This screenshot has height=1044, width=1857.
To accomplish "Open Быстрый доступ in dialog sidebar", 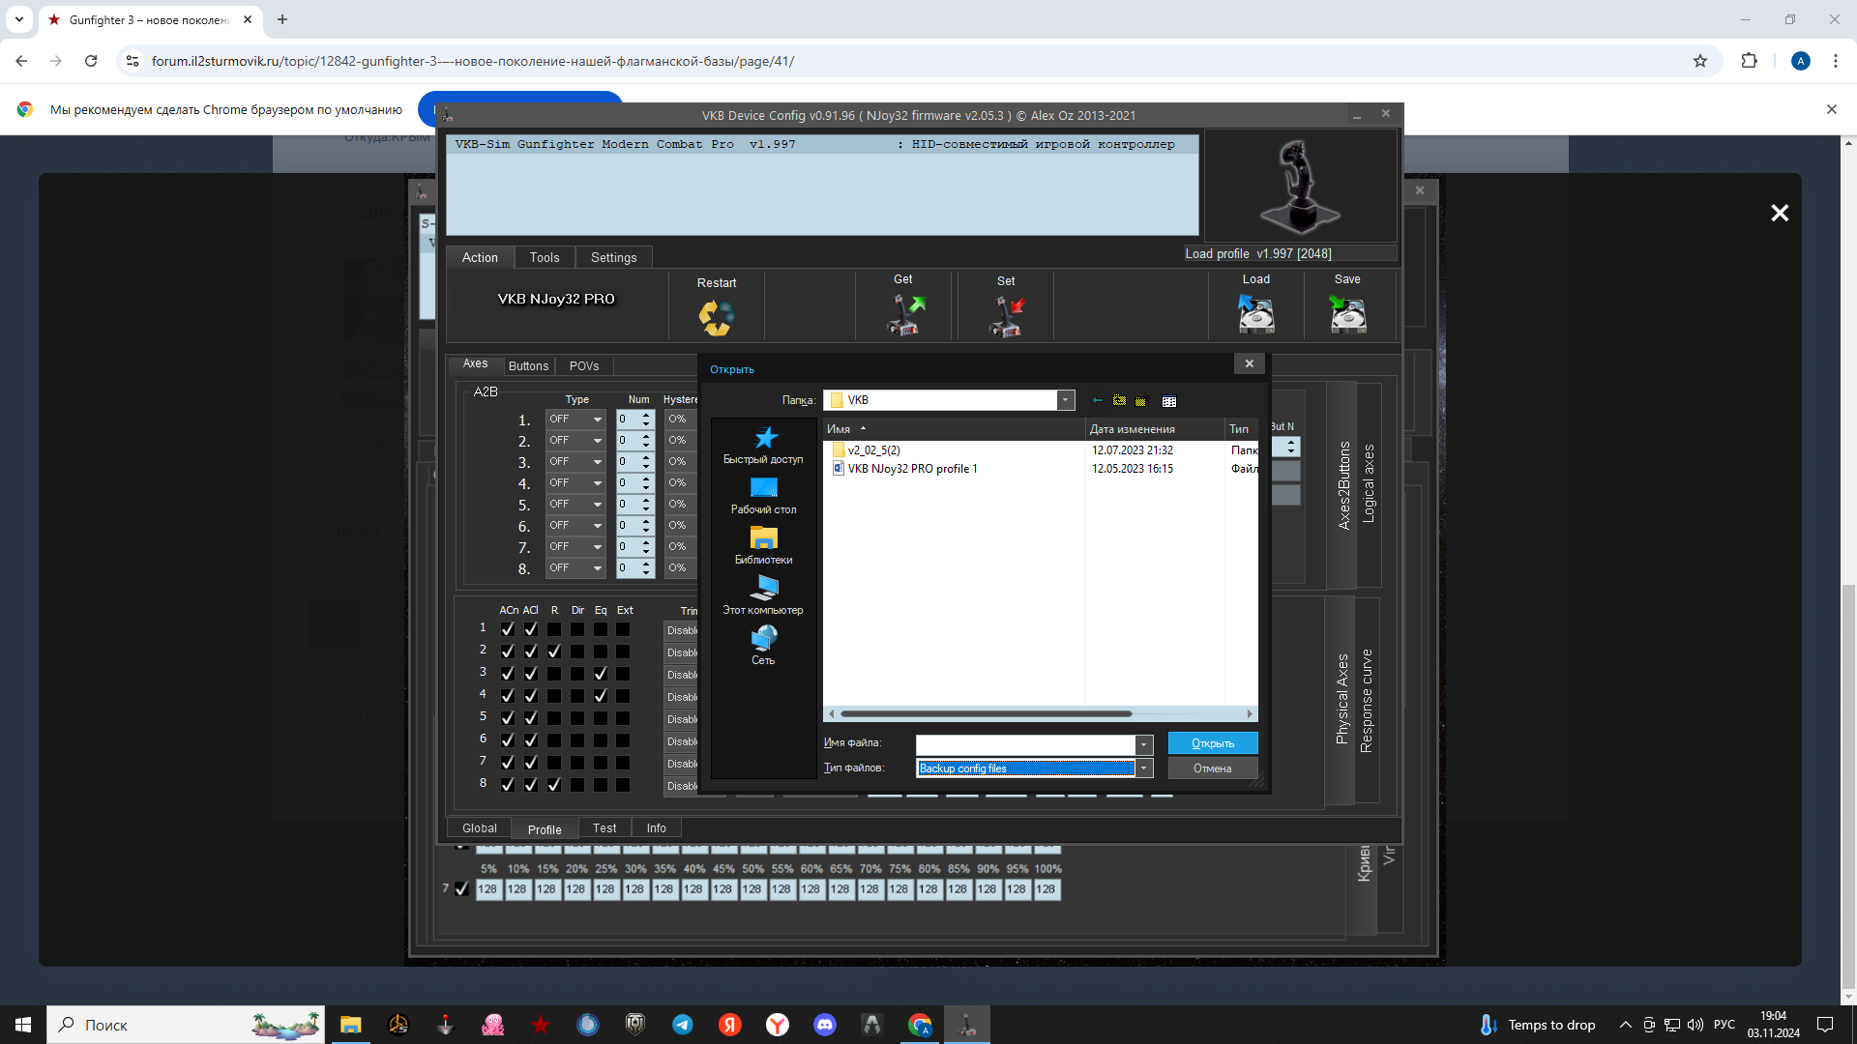I will click(x=763, y=446).
